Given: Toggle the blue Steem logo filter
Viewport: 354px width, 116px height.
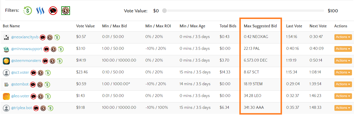Looking at the screenshot, I should (40, 11).
